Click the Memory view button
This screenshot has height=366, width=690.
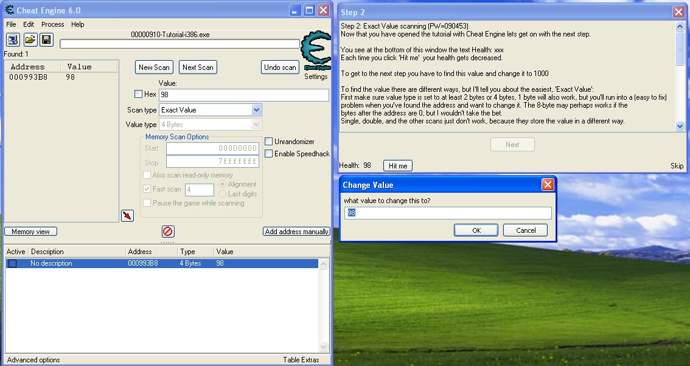30,231
